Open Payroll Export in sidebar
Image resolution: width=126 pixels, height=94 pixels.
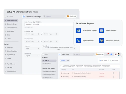pos(11,64)
